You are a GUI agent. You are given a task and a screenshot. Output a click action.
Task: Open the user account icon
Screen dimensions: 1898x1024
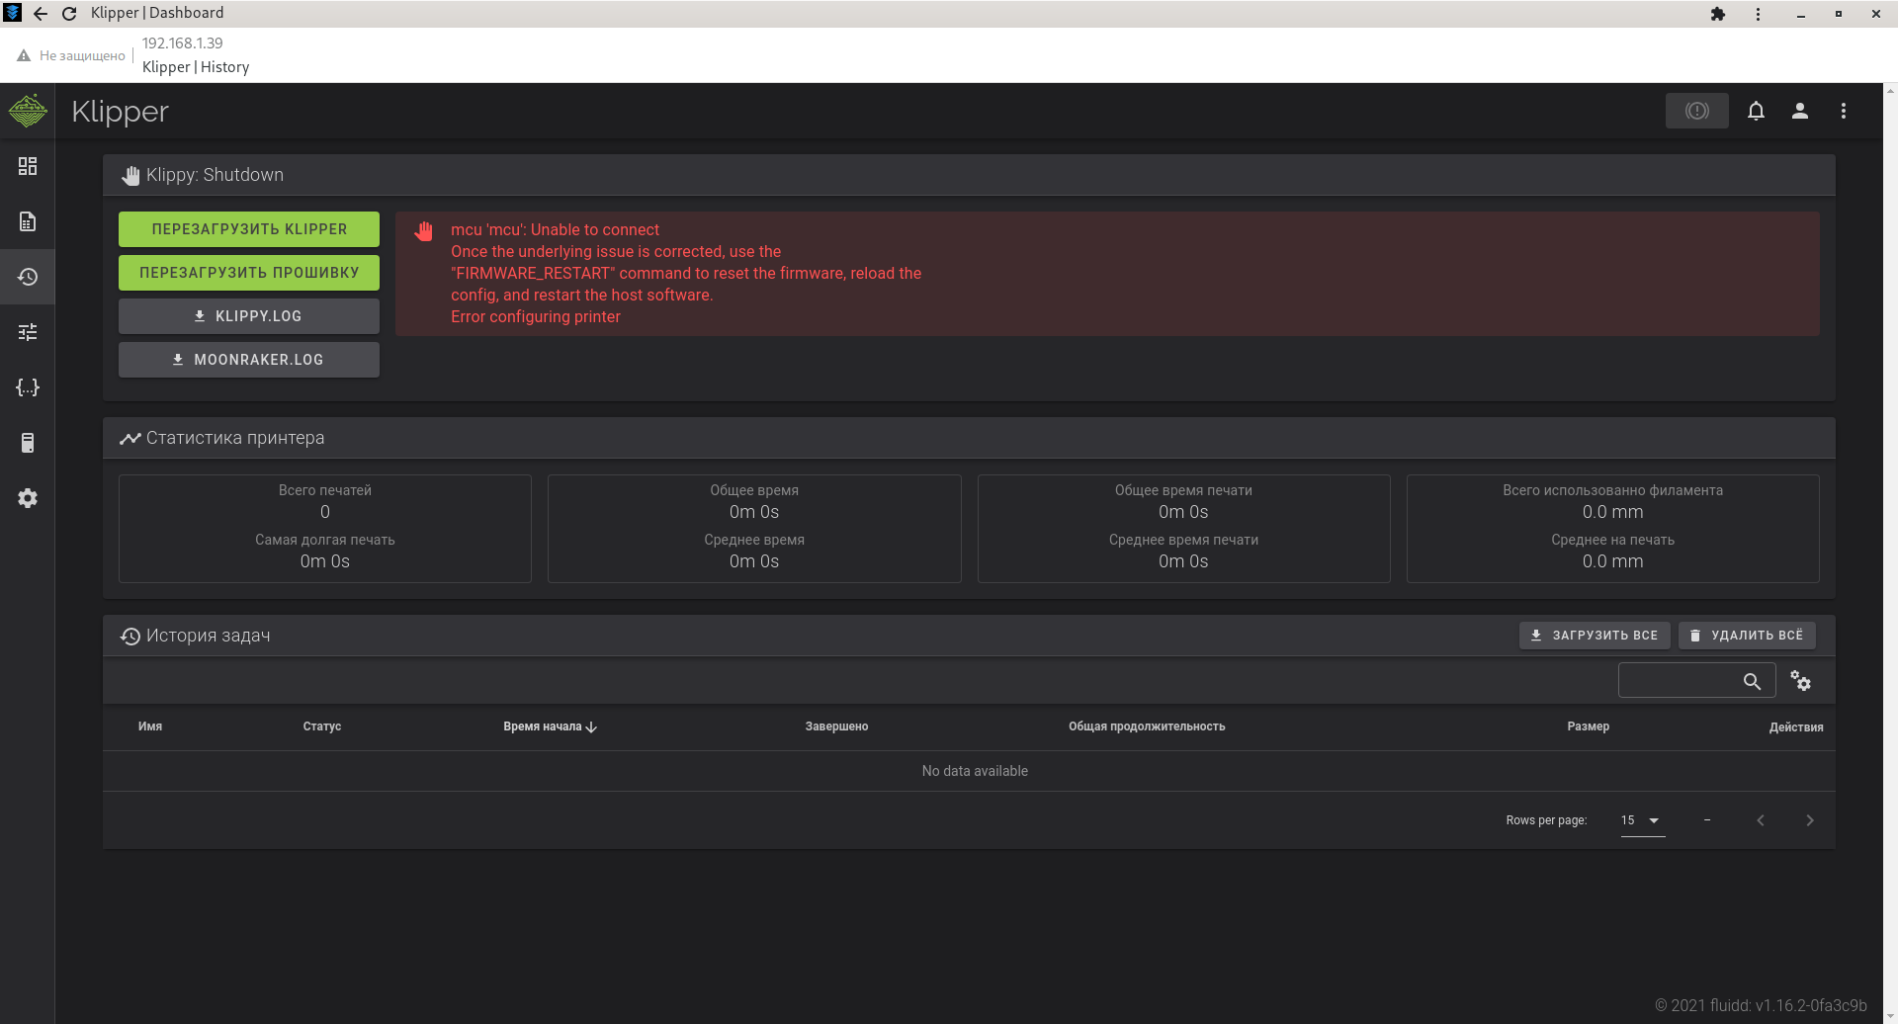1800,111
